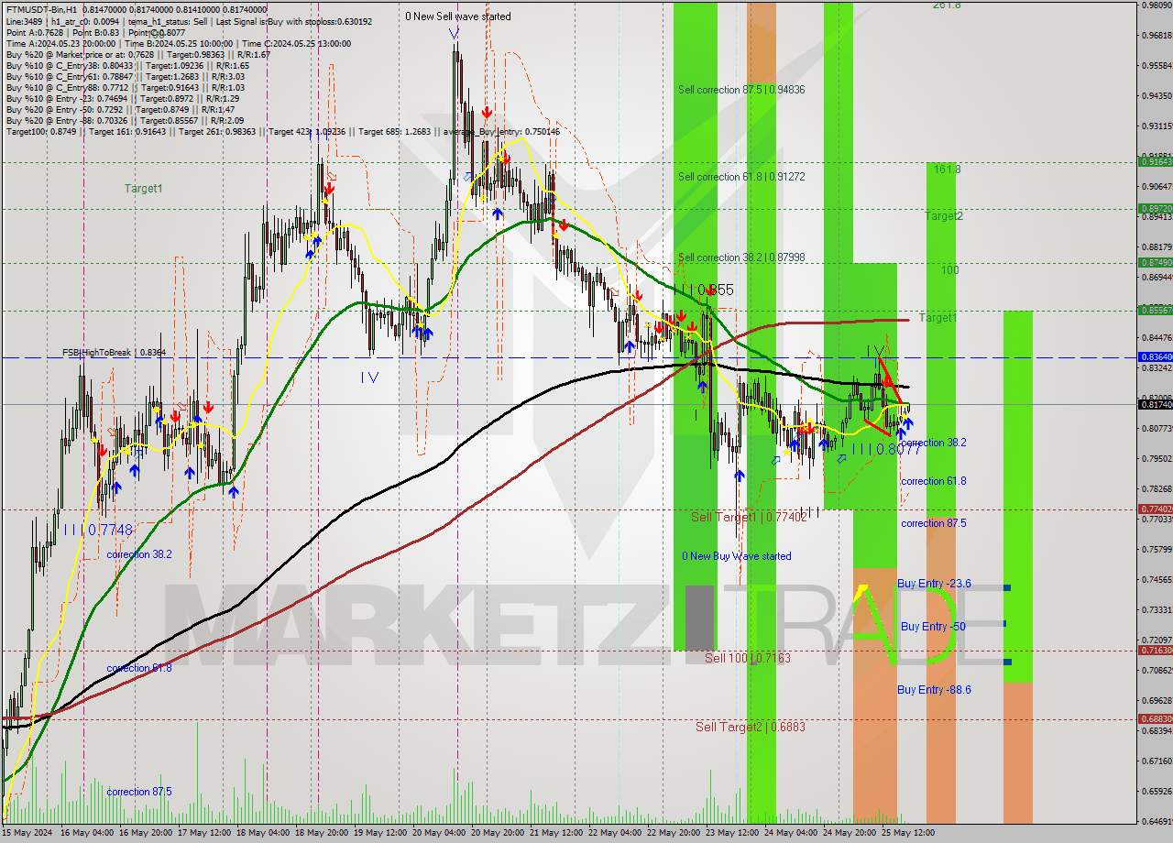Screen dimensions: 1173x843
Task: Click the blue 0.83640 price tag
Action: (1155, 357)
